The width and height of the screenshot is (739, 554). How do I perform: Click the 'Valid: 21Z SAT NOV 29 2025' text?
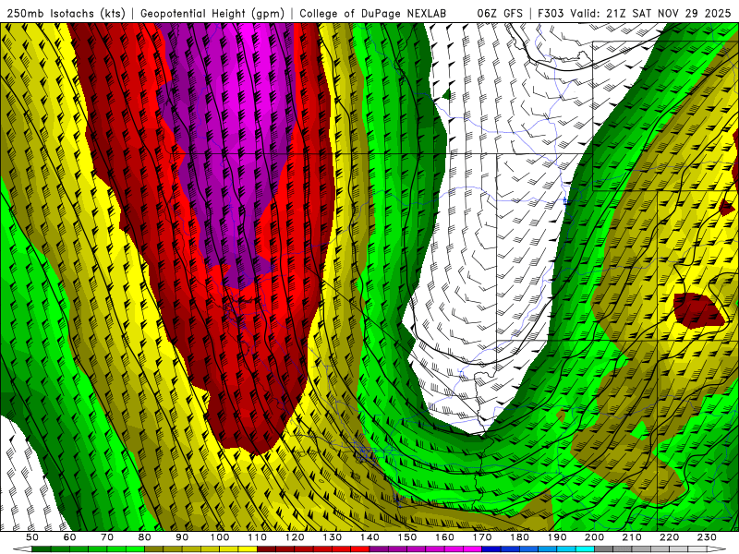tap(650, 14)
